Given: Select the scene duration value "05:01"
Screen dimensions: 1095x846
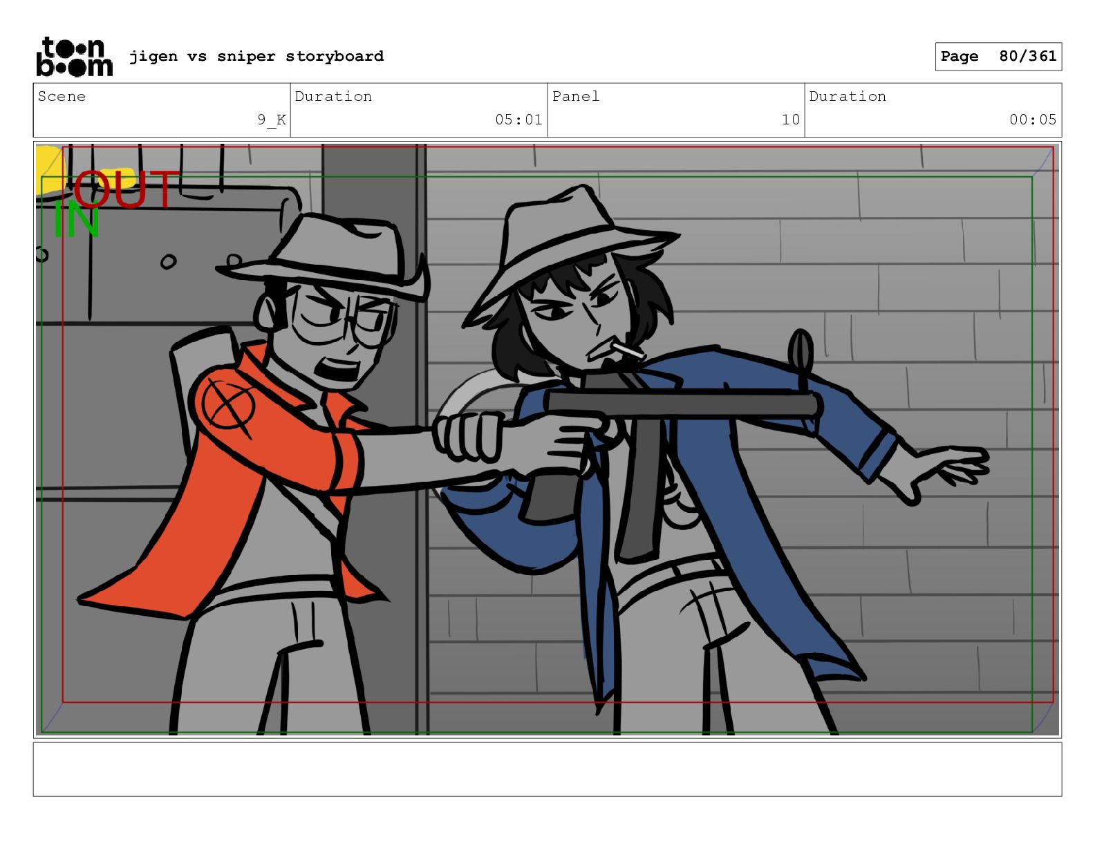Looking at the screenshot, I should pyautogui.click(x=518, y=120).
